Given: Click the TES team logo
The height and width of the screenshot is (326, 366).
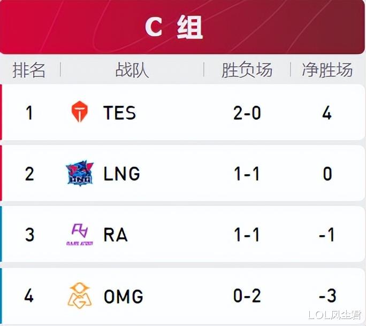Looking at the screenshot, I should click(x=79, y=112).
